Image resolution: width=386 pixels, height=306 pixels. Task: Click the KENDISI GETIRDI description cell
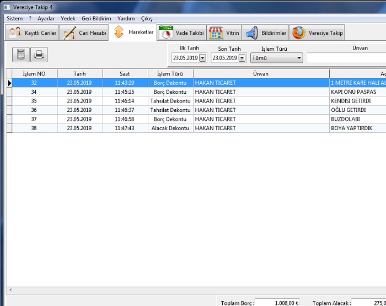tap(358, 101)
